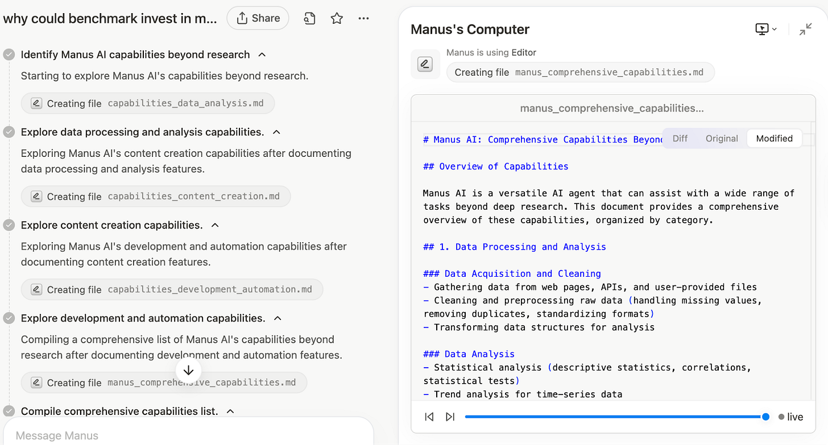Select the Modified view tab
Screen dimensions: 828x445
pyautogui.click(x=774, y=138)
